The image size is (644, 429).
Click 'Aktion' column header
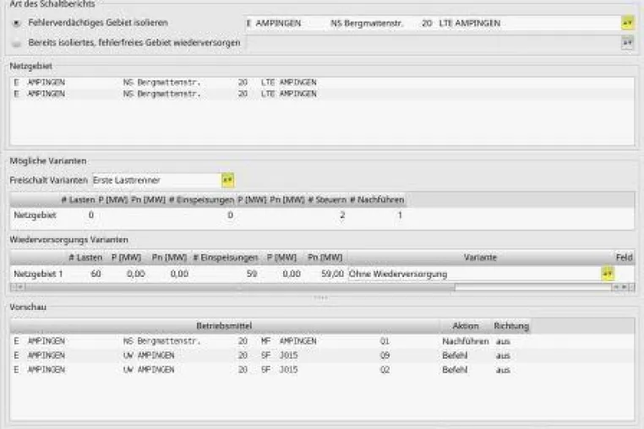pyautogui.click(x=466, y=326)
